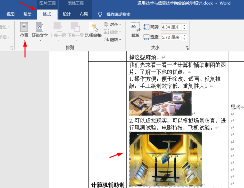The height and width of the screenshot is (188, 244).
Task: Click the bold text 计算机辅助制
Action: pos(108,185)
